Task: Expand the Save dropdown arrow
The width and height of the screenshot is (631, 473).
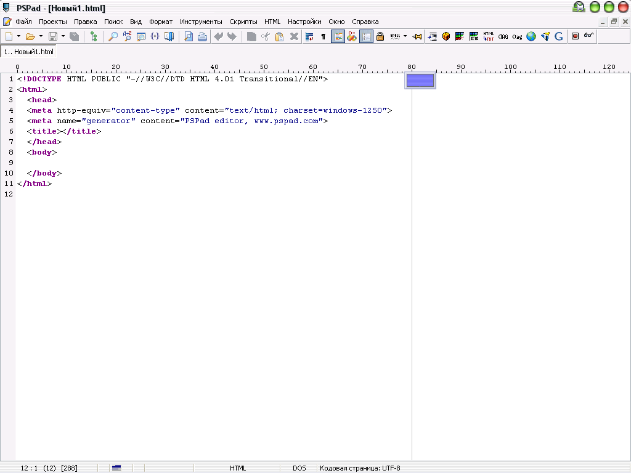Action: coord(63,36)
